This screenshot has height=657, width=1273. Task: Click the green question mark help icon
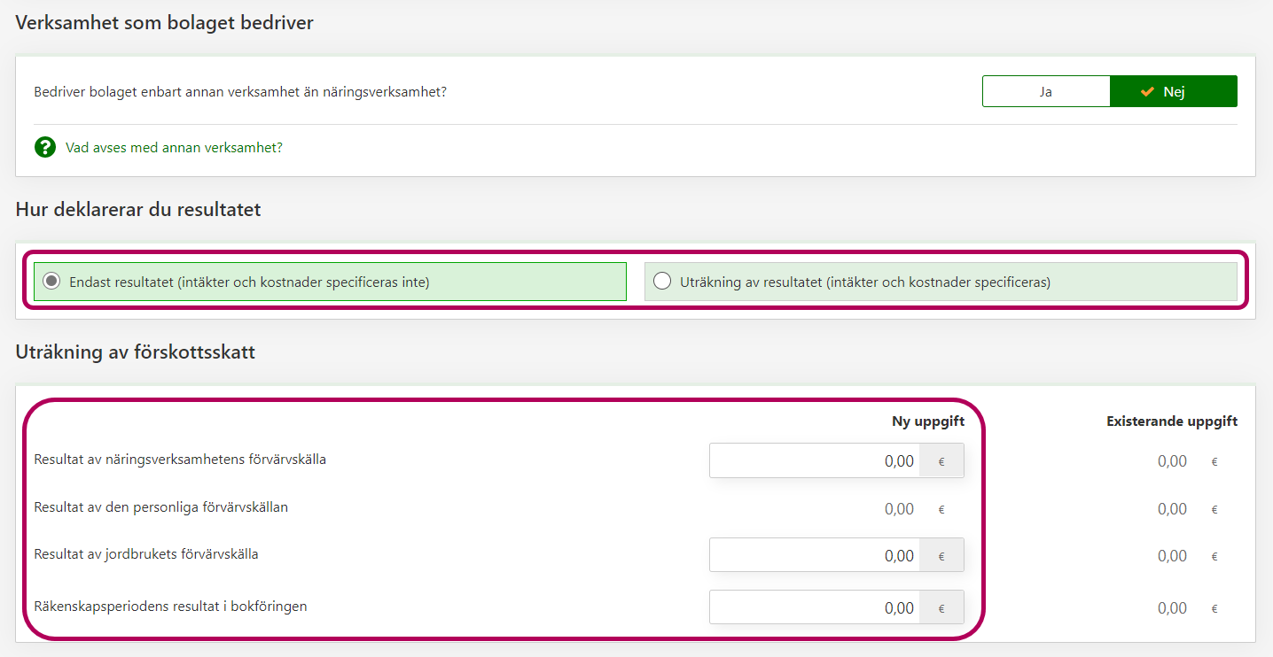[x=45, y=147]
